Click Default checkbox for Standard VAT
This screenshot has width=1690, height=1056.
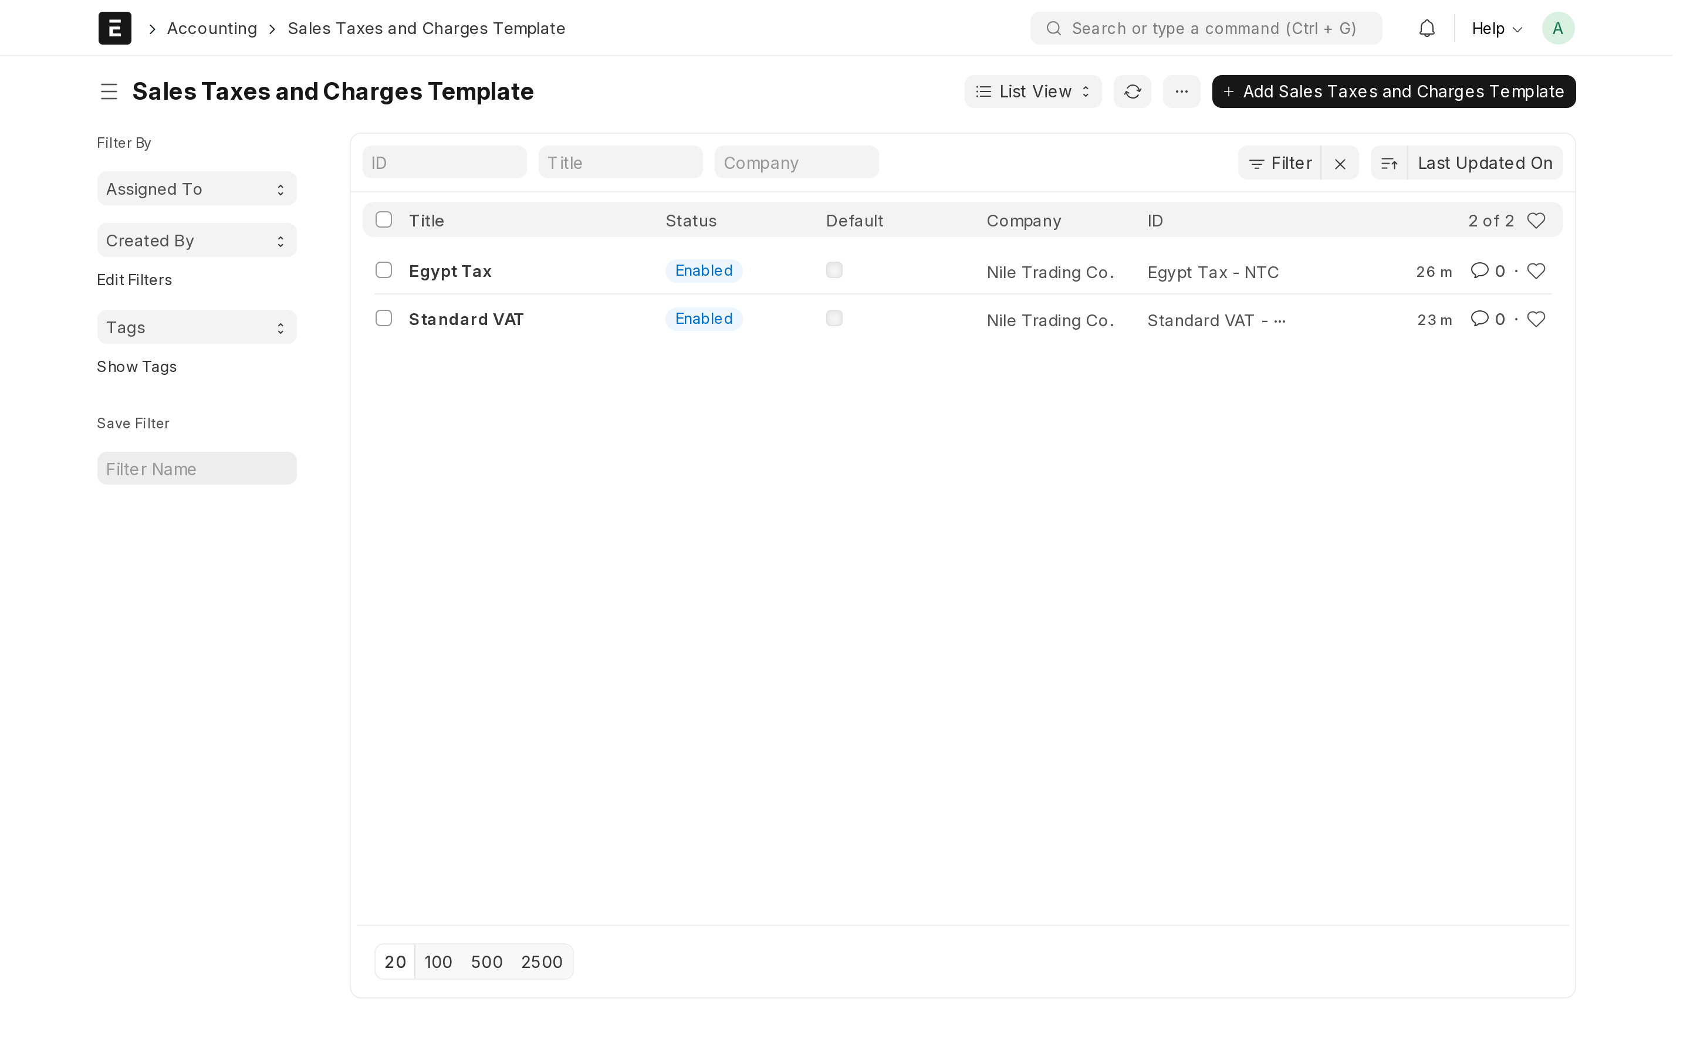834,319
